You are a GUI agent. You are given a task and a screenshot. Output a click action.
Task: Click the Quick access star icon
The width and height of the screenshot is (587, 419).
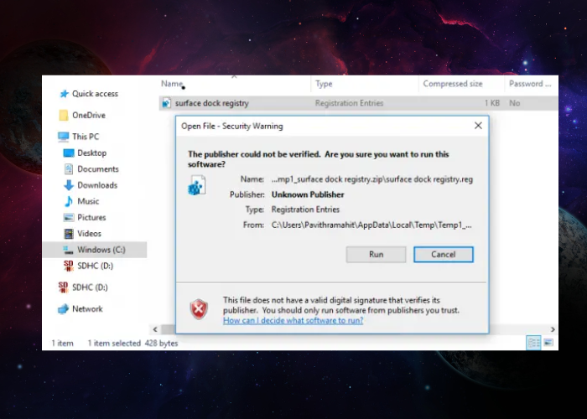(64, 94)
